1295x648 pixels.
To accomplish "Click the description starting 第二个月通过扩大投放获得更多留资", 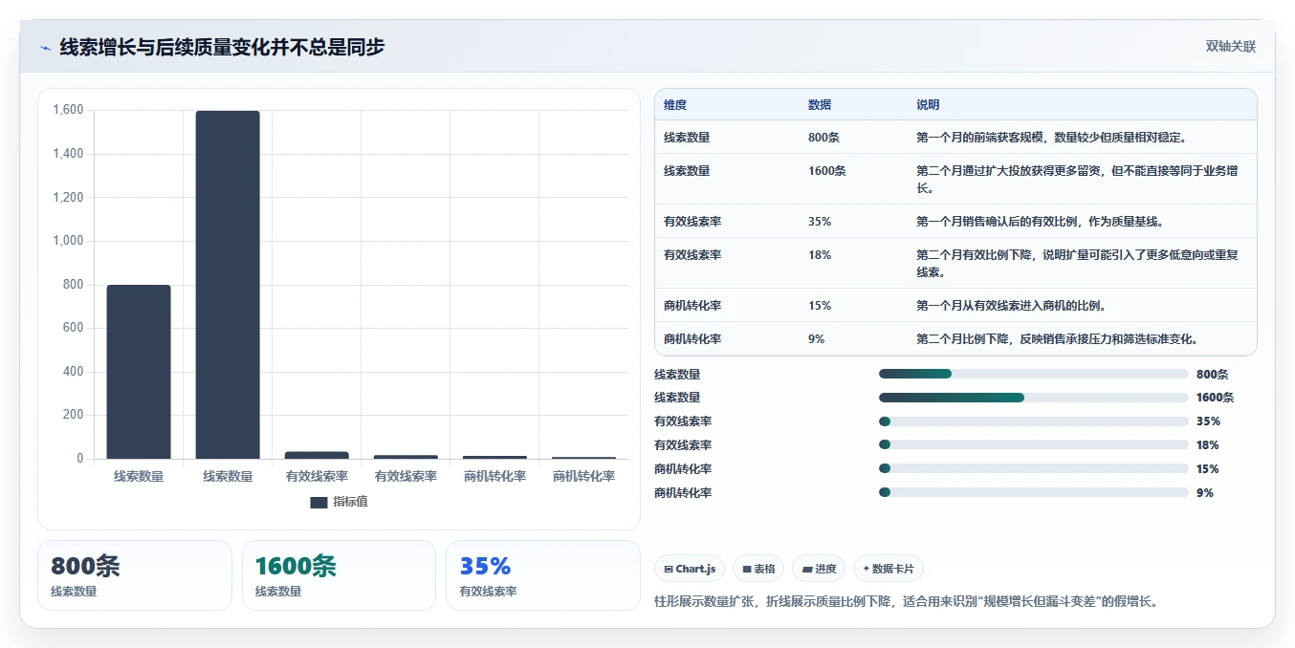I will pyautogui.click(x=1077, y=180).
